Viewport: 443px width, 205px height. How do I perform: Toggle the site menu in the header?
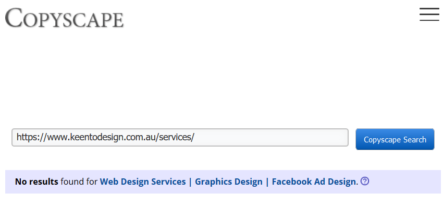coord(429,15)
